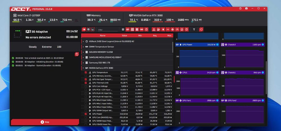This screenshot has width=281, height=131.
Task: Toggle fan speed readings filter icon
Action: click(173, 29)
